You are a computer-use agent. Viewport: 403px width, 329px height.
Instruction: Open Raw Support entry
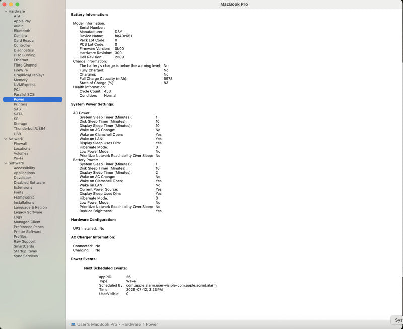click(25, 242)
